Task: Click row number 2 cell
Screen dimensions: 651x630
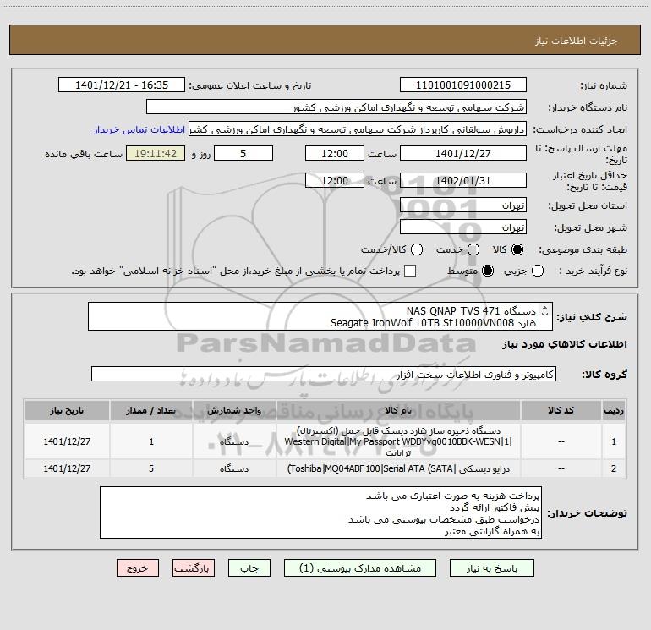Action: click(x=614, y=468)
